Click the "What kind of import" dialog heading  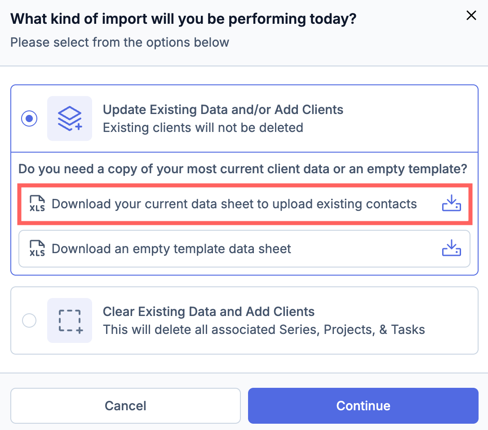coord(183,19)
